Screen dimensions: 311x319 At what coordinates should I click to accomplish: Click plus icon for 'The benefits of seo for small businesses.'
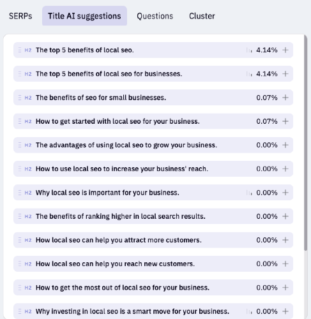(x=285, y=98)
